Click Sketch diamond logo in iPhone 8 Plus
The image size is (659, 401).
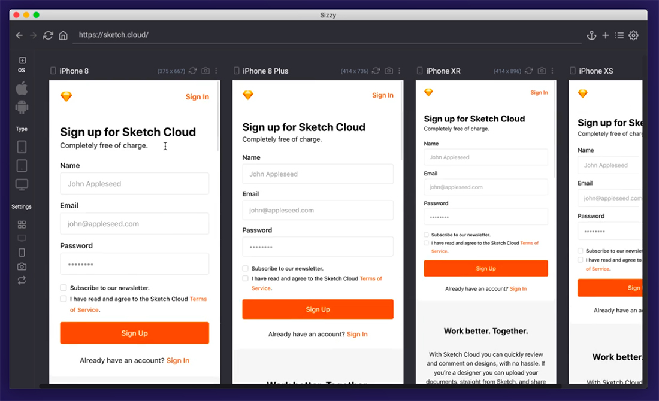[x=248, y=95]
